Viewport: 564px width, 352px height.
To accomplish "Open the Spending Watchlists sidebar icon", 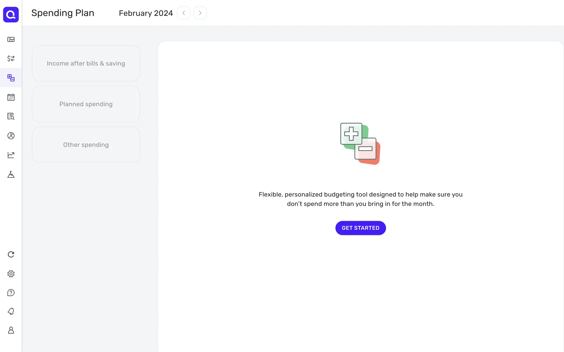I will pyautogui.click(x=11, y=116).
